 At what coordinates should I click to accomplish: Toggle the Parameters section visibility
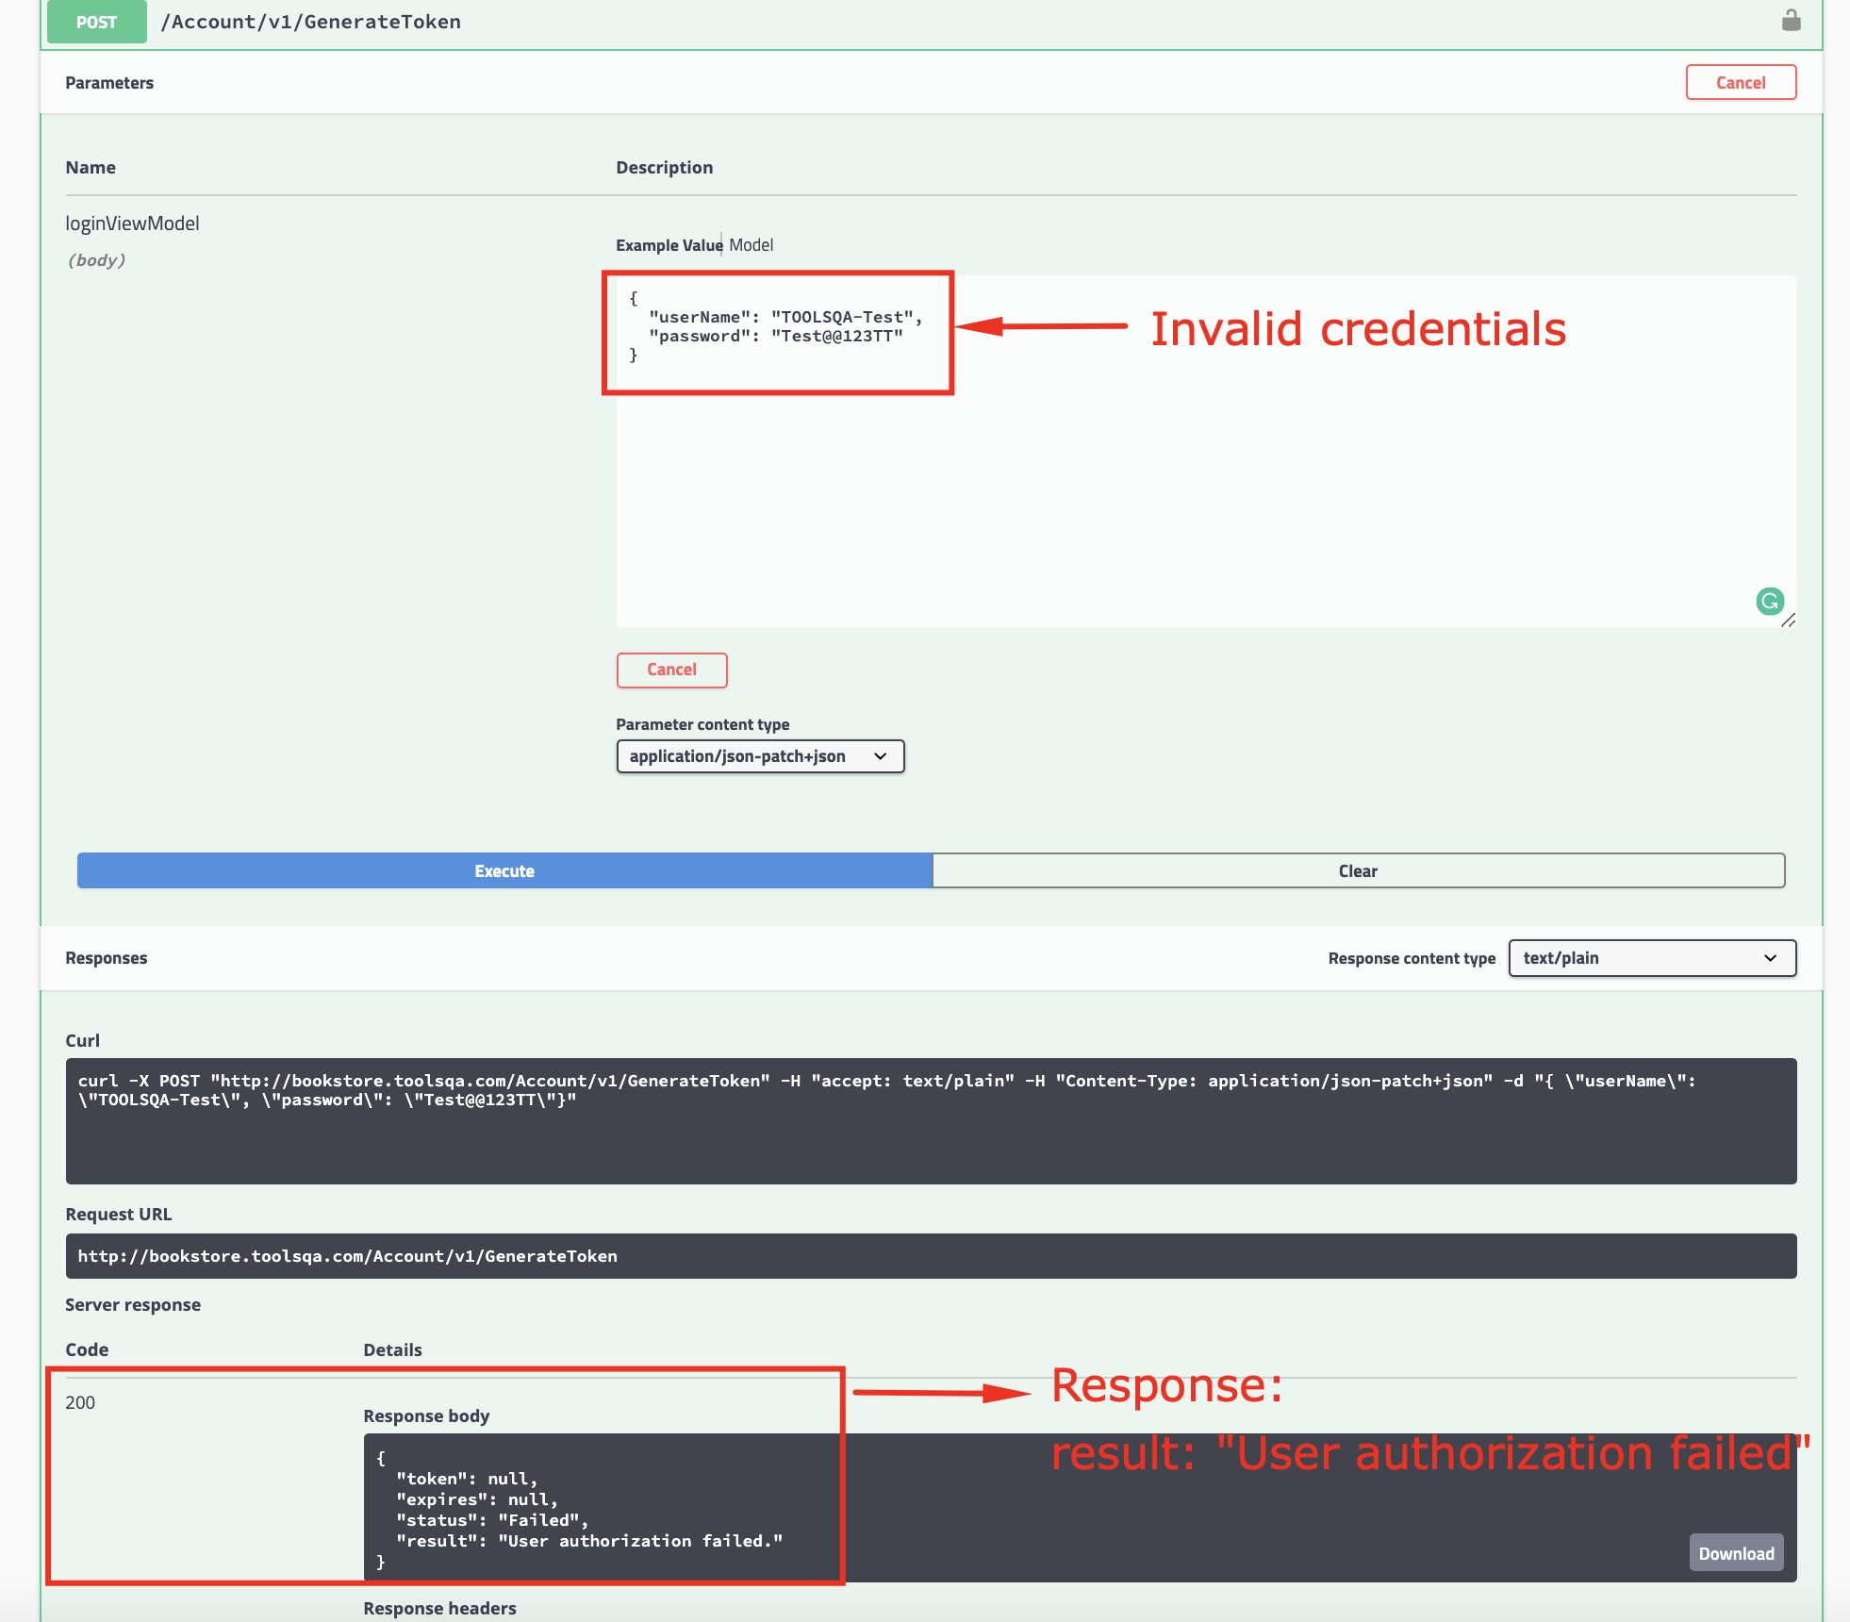point(107,83)
